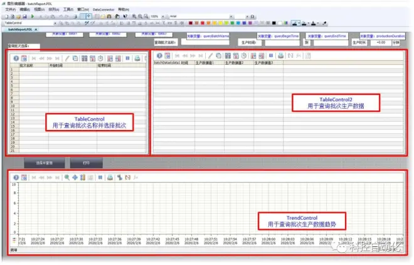Pick the dark red color swatch
Screen dimensions: 414x265
tap(191, 23)
